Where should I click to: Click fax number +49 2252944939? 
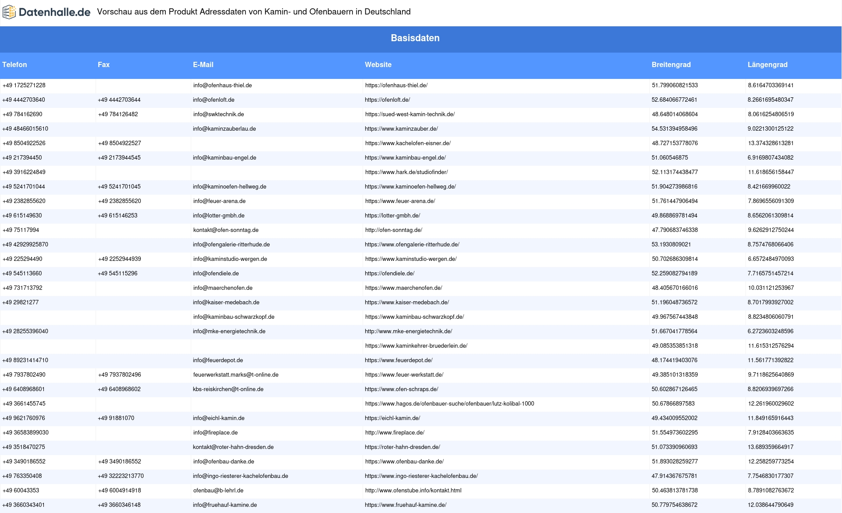pyautogui.click(x=120, y=259)
